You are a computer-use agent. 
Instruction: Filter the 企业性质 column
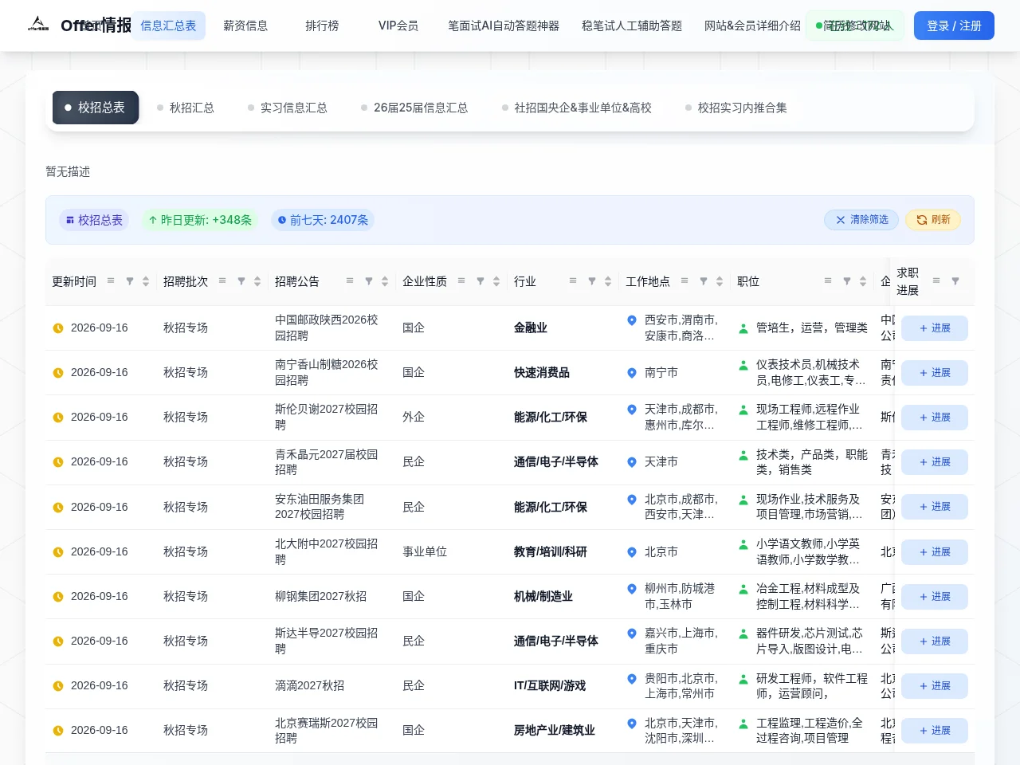(481, 281)
